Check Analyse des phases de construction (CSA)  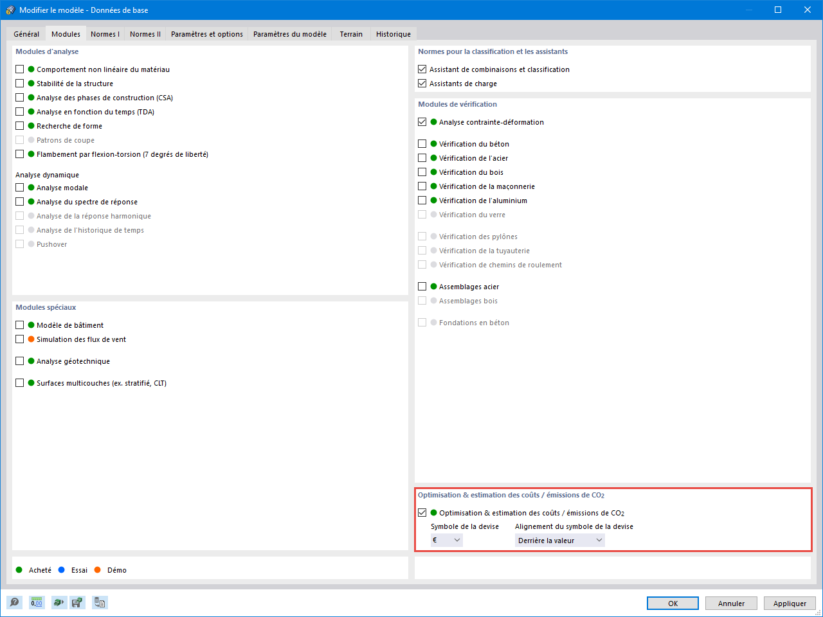coord(20,97)
